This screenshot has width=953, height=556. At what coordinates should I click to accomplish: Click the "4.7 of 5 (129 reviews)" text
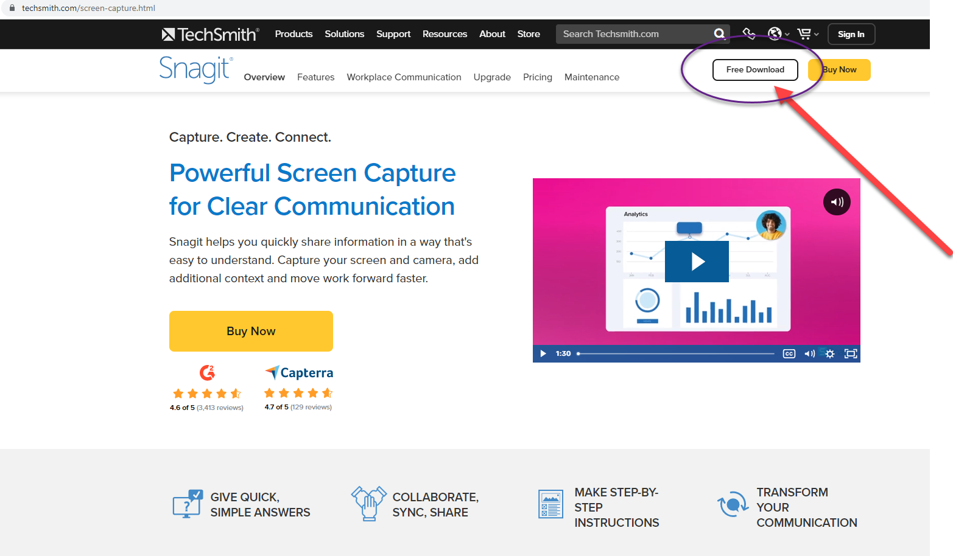[298, 407]
